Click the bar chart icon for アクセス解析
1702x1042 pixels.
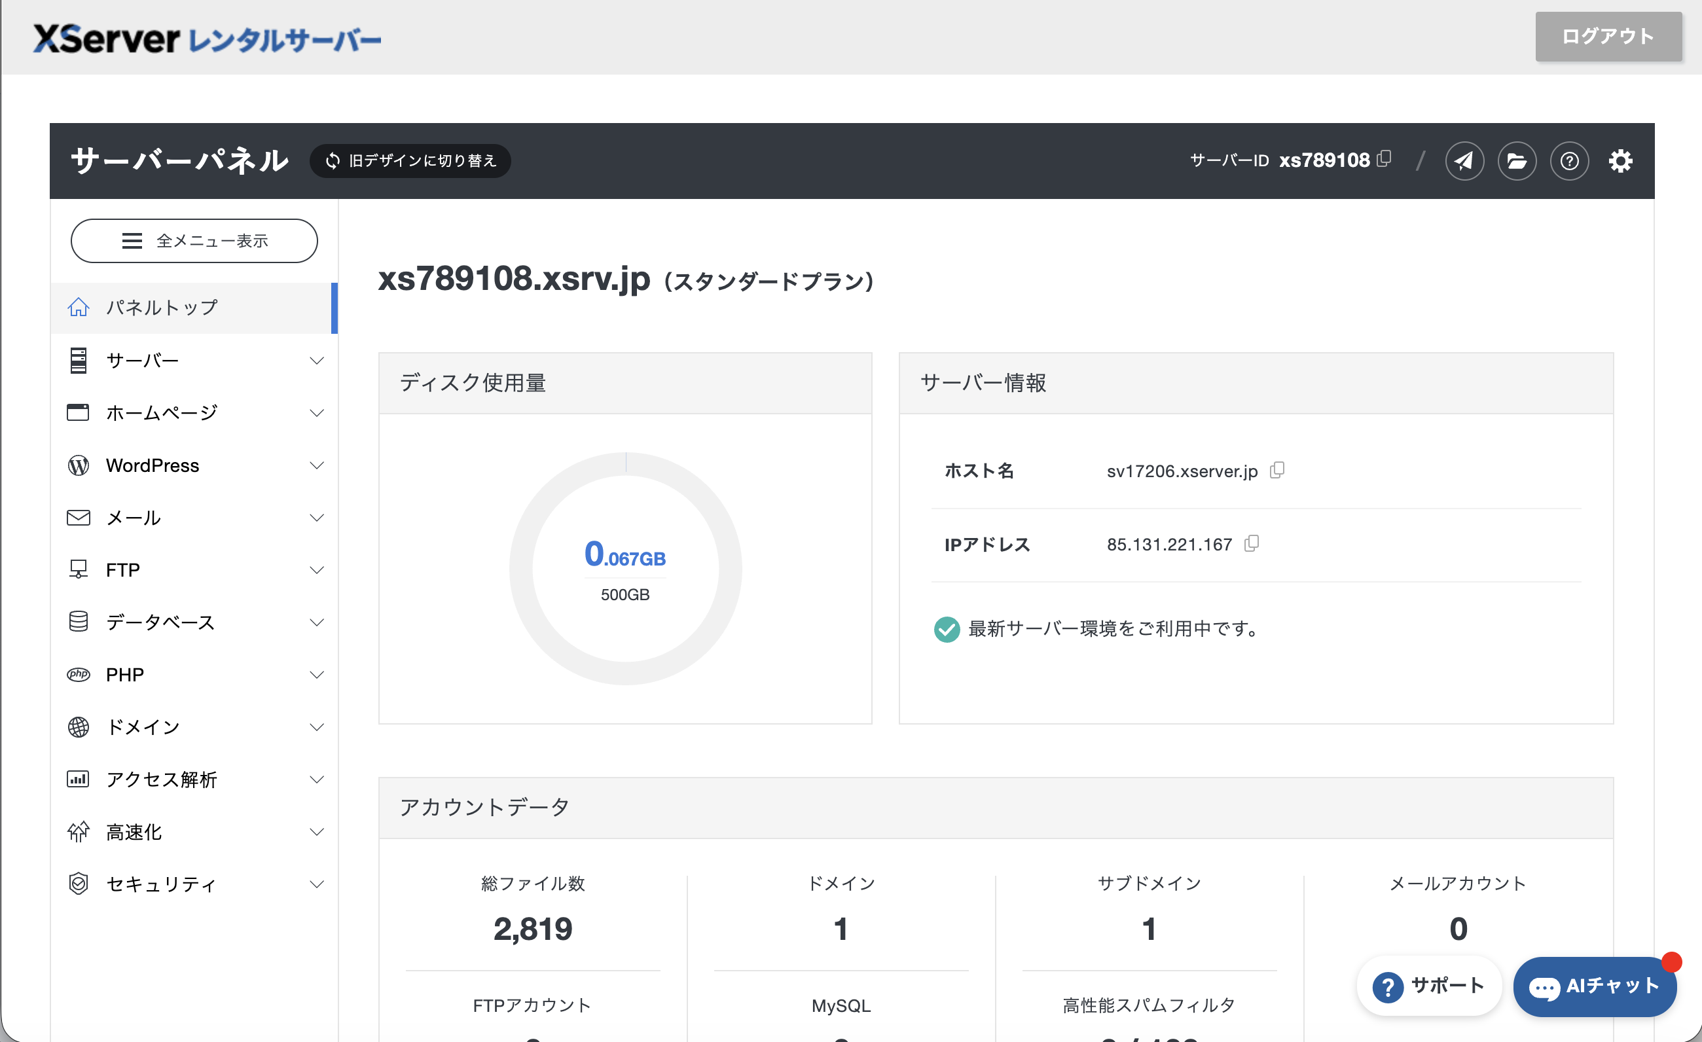[x=78, y=779]
